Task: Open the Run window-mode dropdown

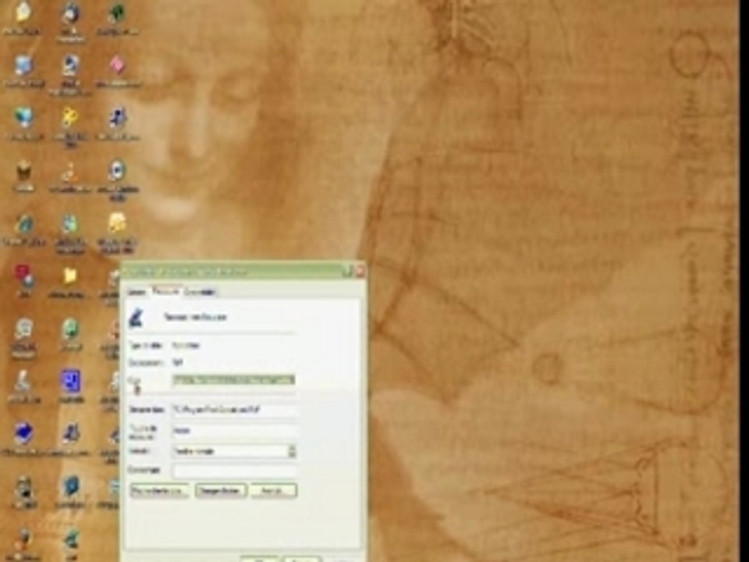Action: tap(234, 450)
